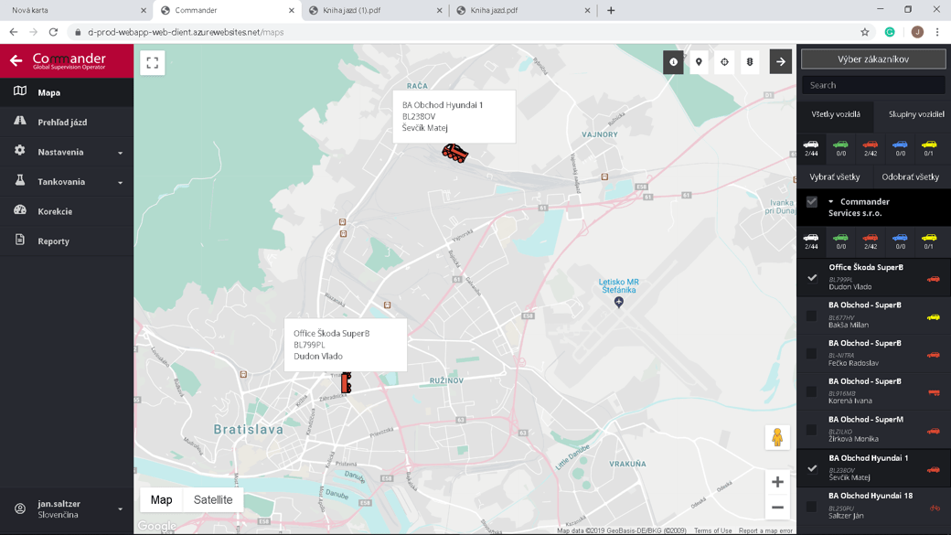Viewport: 951px width, 535px height.
Task: Filter by yellow cars in the top filter row
Action: pos(929,148)
